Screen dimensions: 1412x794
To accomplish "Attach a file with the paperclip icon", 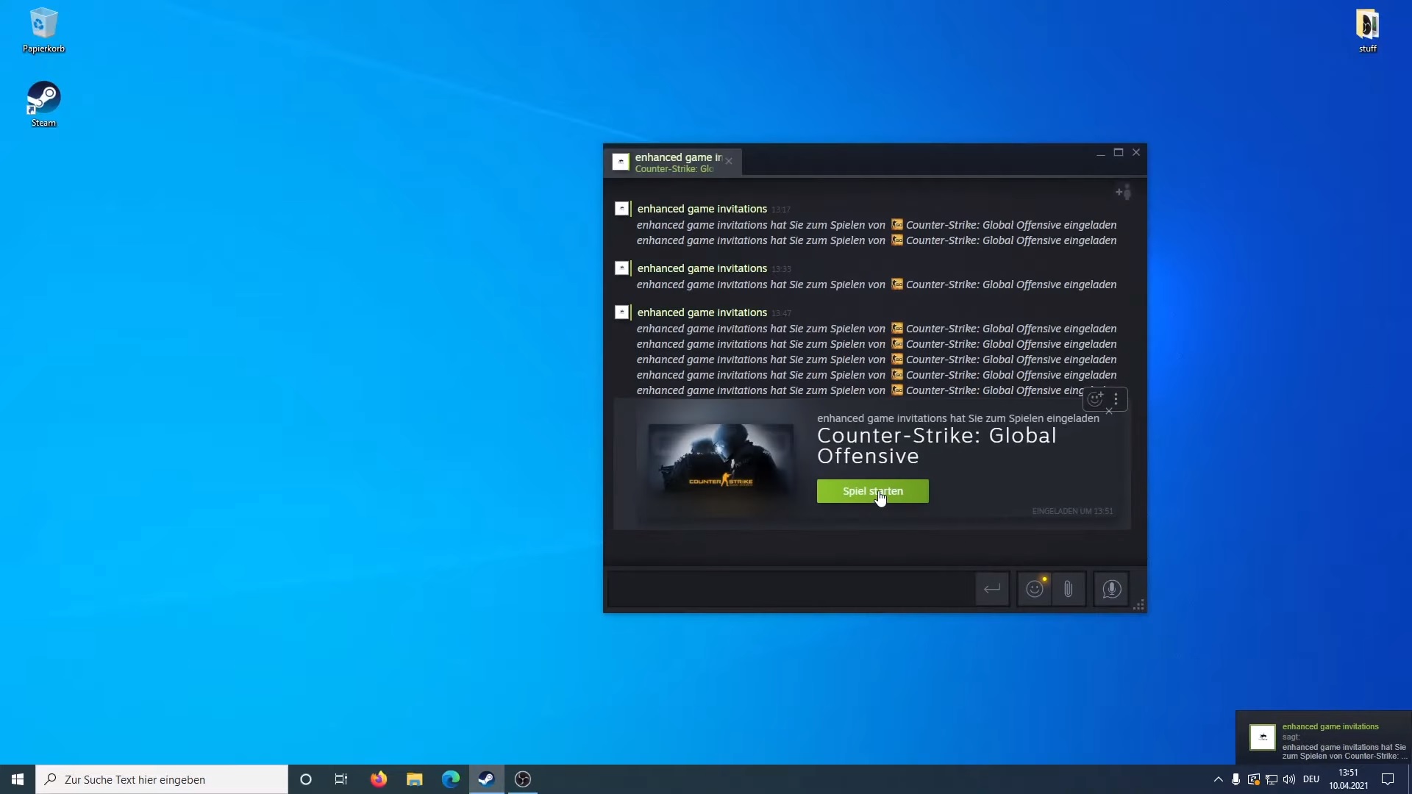I will 1069,589.
